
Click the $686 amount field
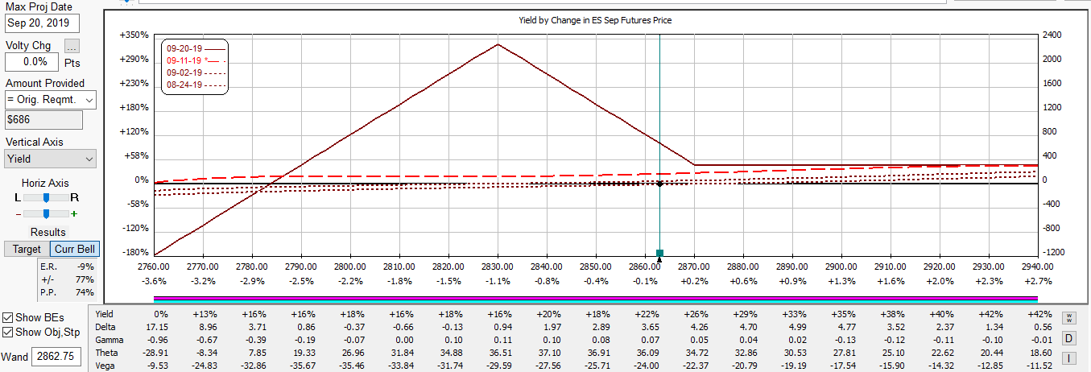[43, 120]
